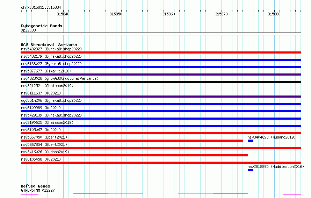Select the purple bar under nsv5977677

[161, 75]
